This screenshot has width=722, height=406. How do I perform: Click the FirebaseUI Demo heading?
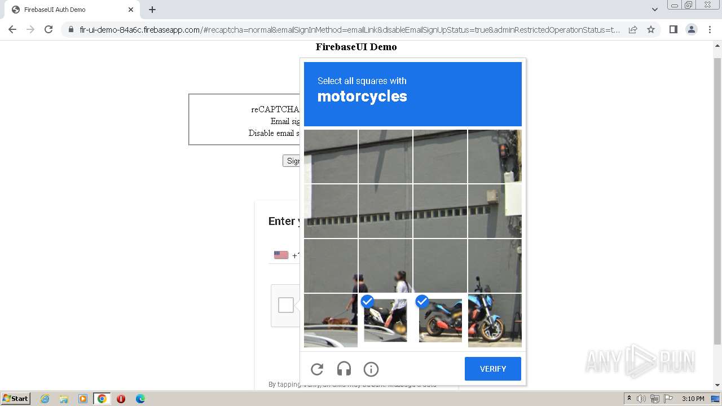tap(356, 47)
